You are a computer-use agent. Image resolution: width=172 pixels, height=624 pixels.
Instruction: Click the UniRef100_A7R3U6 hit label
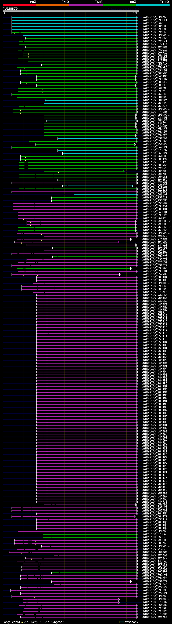tap(154, 614)
